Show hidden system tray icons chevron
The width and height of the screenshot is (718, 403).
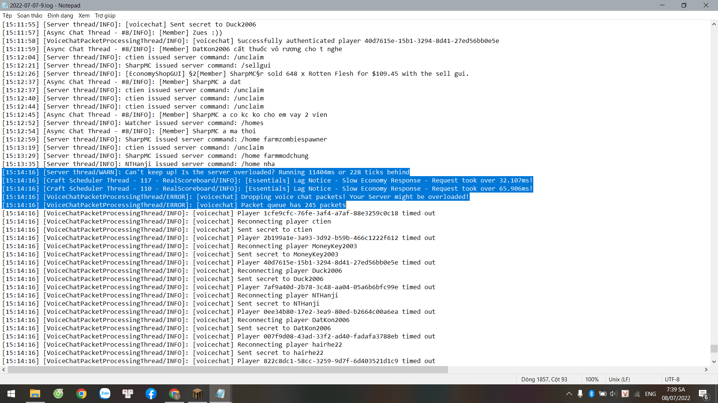[x=569, y=394]
